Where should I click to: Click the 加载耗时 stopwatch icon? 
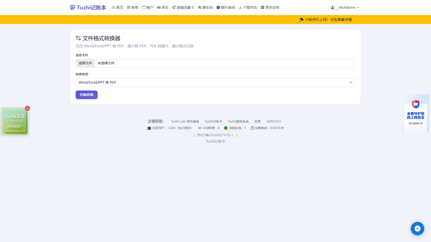pyautogui.click(x=252, y=128)
